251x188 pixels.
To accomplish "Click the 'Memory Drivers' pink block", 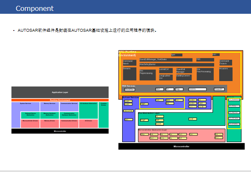I will [49, 124].
